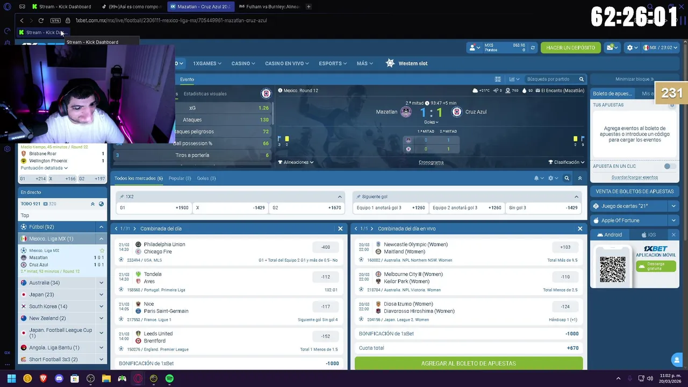Image resolution: width=688 pixels, height=387 pixels.
Task: Open the MX language and time selector
Action: 661,48
